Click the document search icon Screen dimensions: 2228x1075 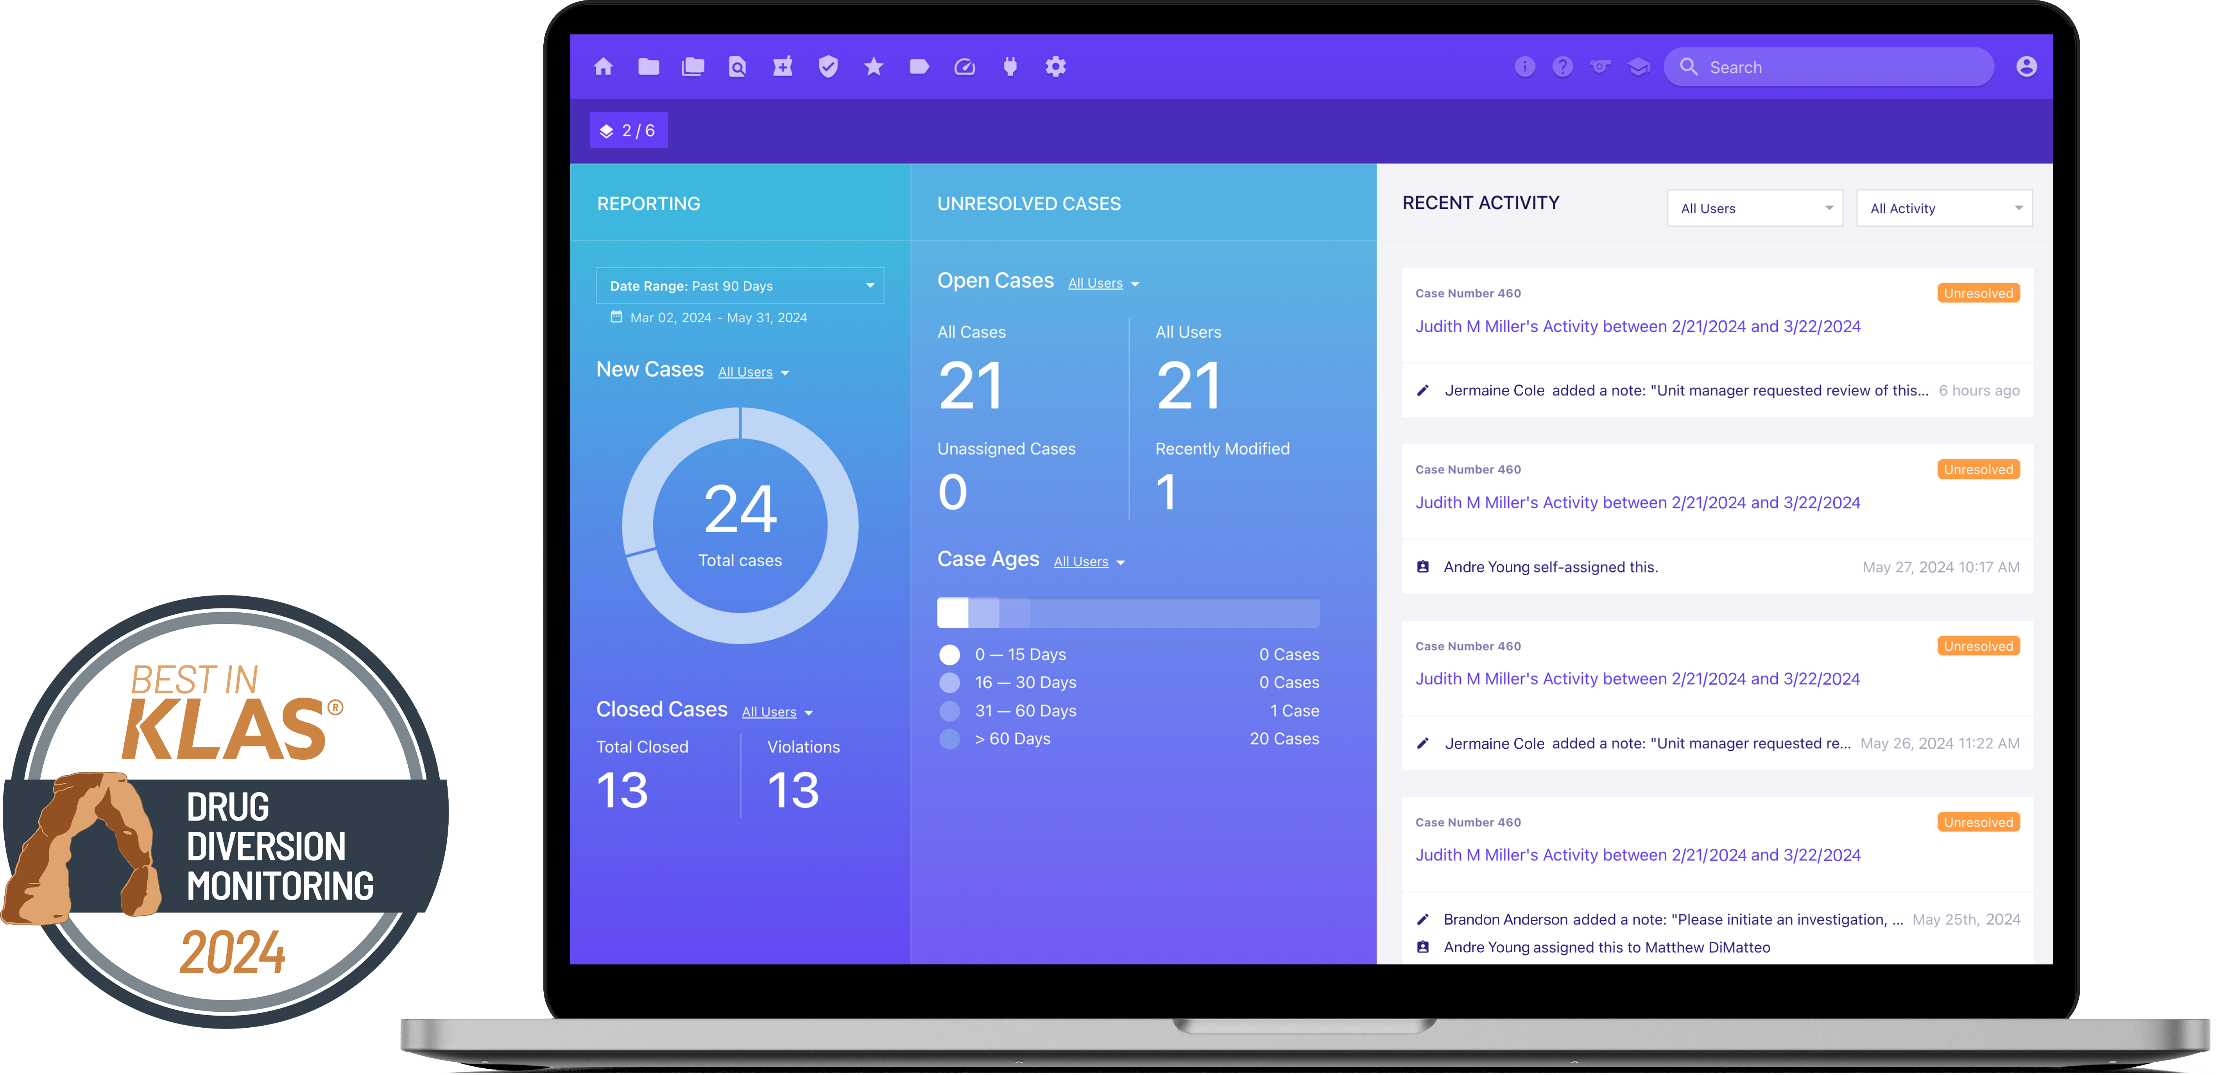pyautogui.click(x=737, y=66)
